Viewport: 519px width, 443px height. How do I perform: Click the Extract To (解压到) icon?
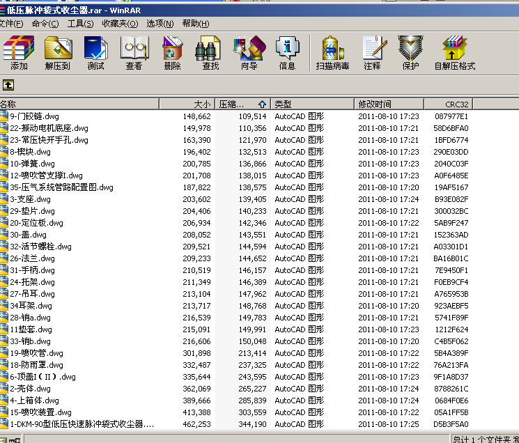(58, 53)
